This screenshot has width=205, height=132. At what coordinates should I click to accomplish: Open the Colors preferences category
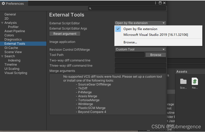pos(9,35)
